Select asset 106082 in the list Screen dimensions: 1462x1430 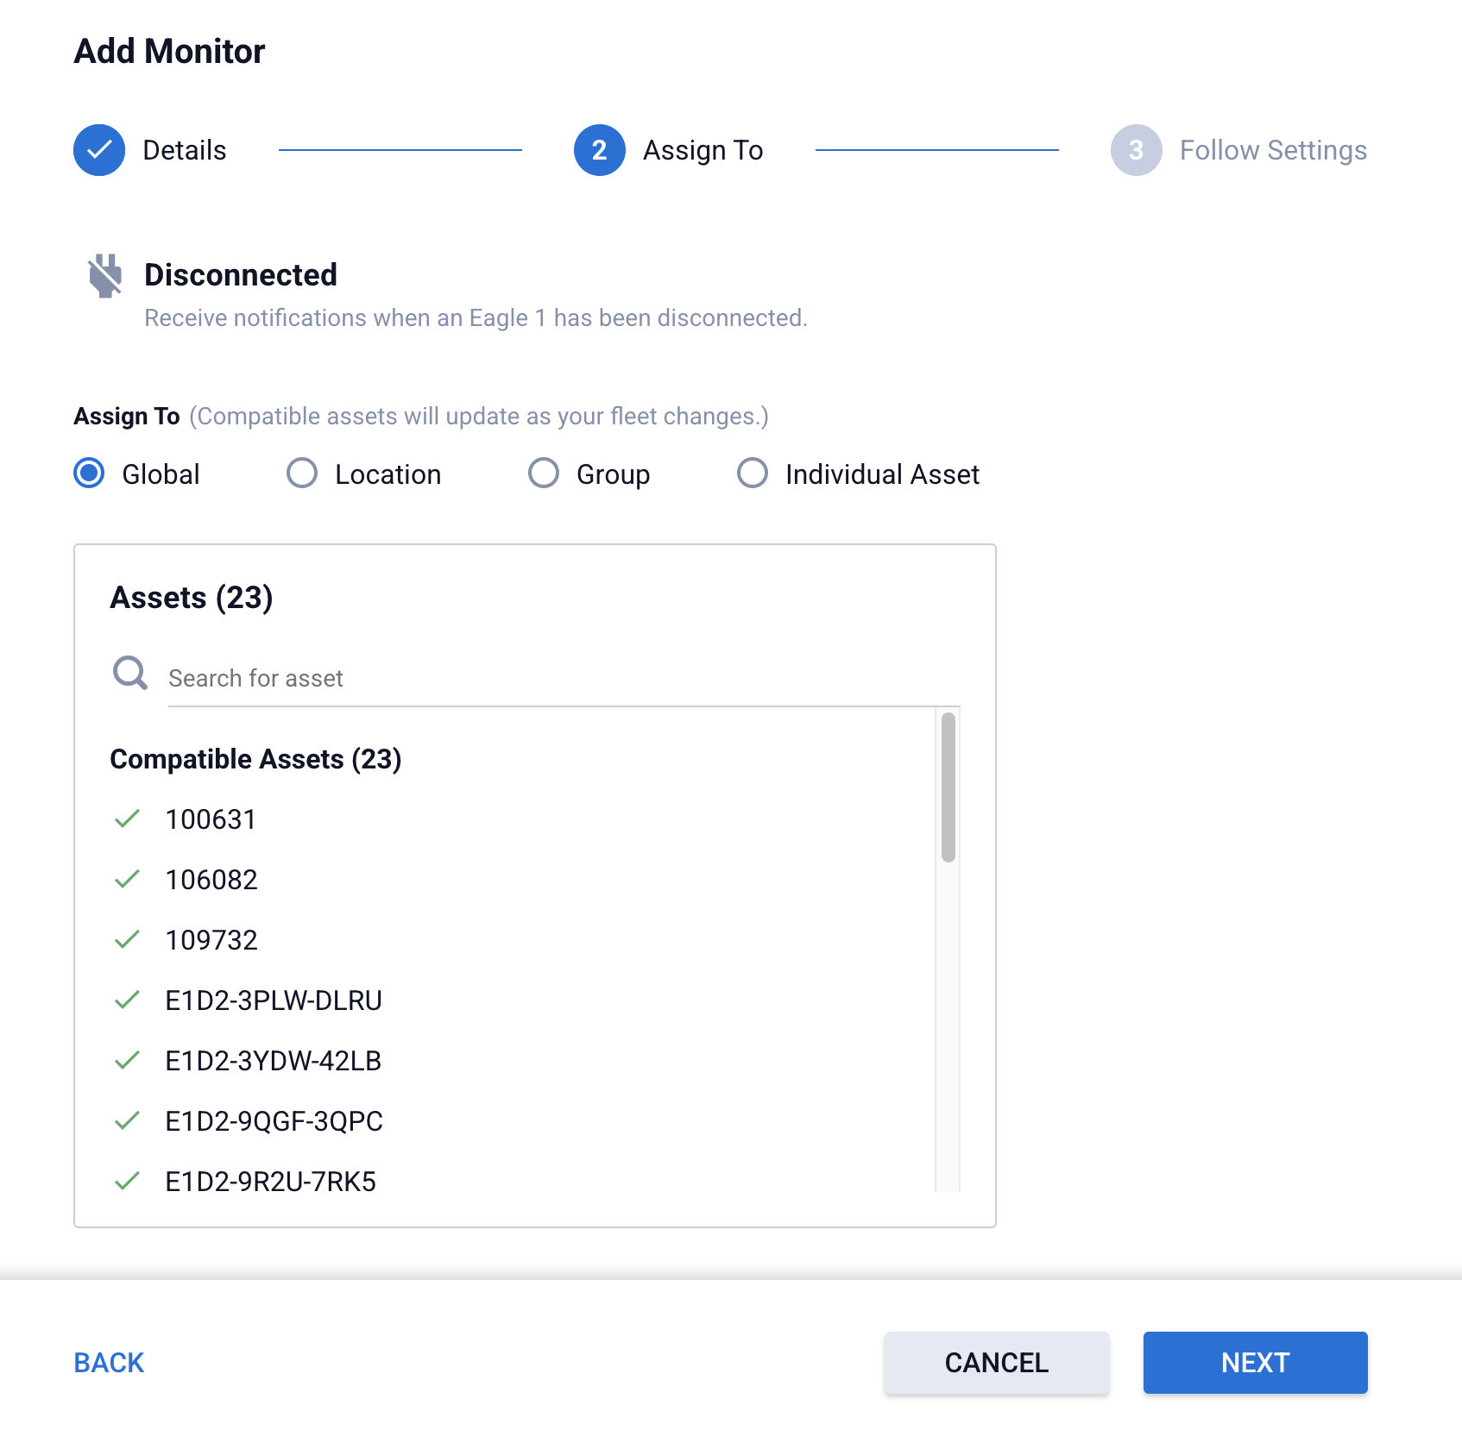[x=211, y=880]
